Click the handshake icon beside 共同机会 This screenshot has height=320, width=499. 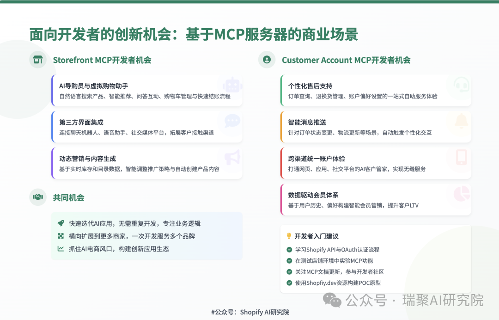pos(38,197)
